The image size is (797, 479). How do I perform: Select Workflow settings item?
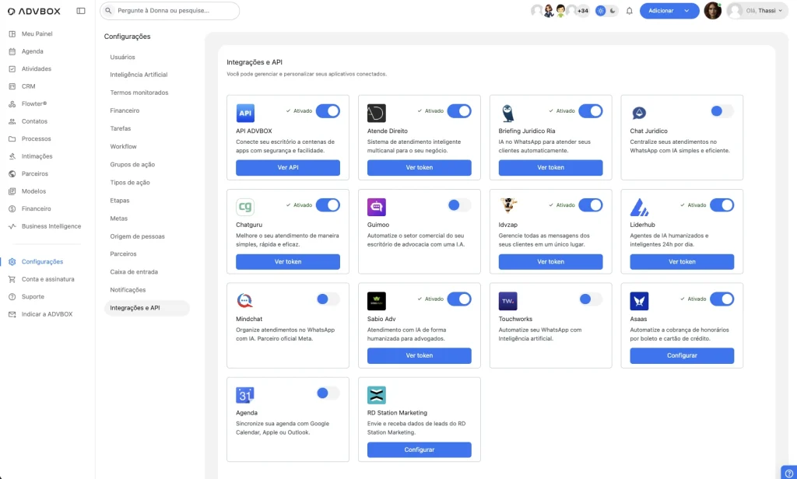(124, 146)
